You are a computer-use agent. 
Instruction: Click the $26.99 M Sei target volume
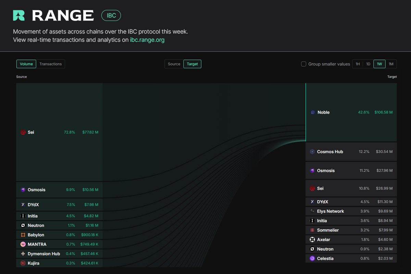pyautogui.click(x=384, y=188)
